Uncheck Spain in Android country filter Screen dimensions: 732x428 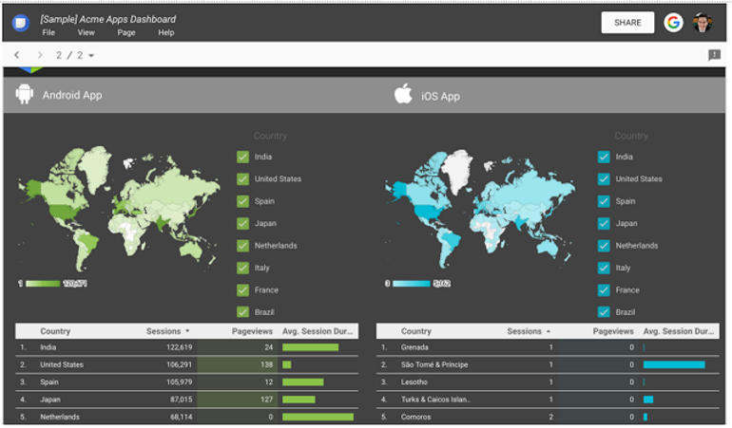242,201
